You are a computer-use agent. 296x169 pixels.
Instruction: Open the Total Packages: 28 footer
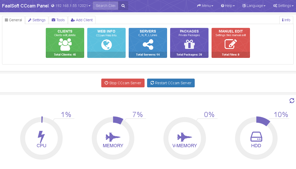[189, 55]
